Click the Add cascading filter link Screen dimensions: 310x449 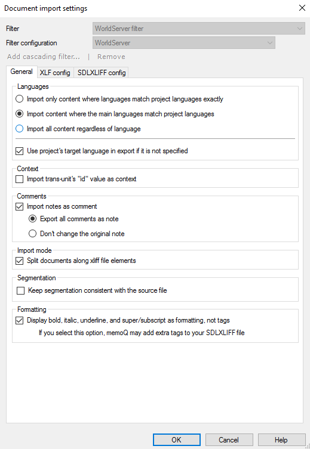pyautogui.click(x=44, y=57)
